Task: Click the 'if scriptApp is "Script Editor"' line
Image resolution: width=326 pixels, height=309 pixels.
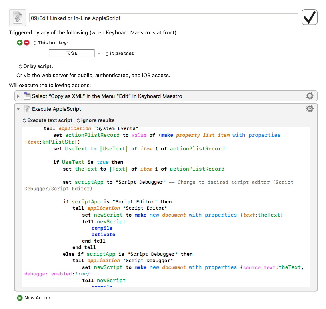Action: coord(117,202)
